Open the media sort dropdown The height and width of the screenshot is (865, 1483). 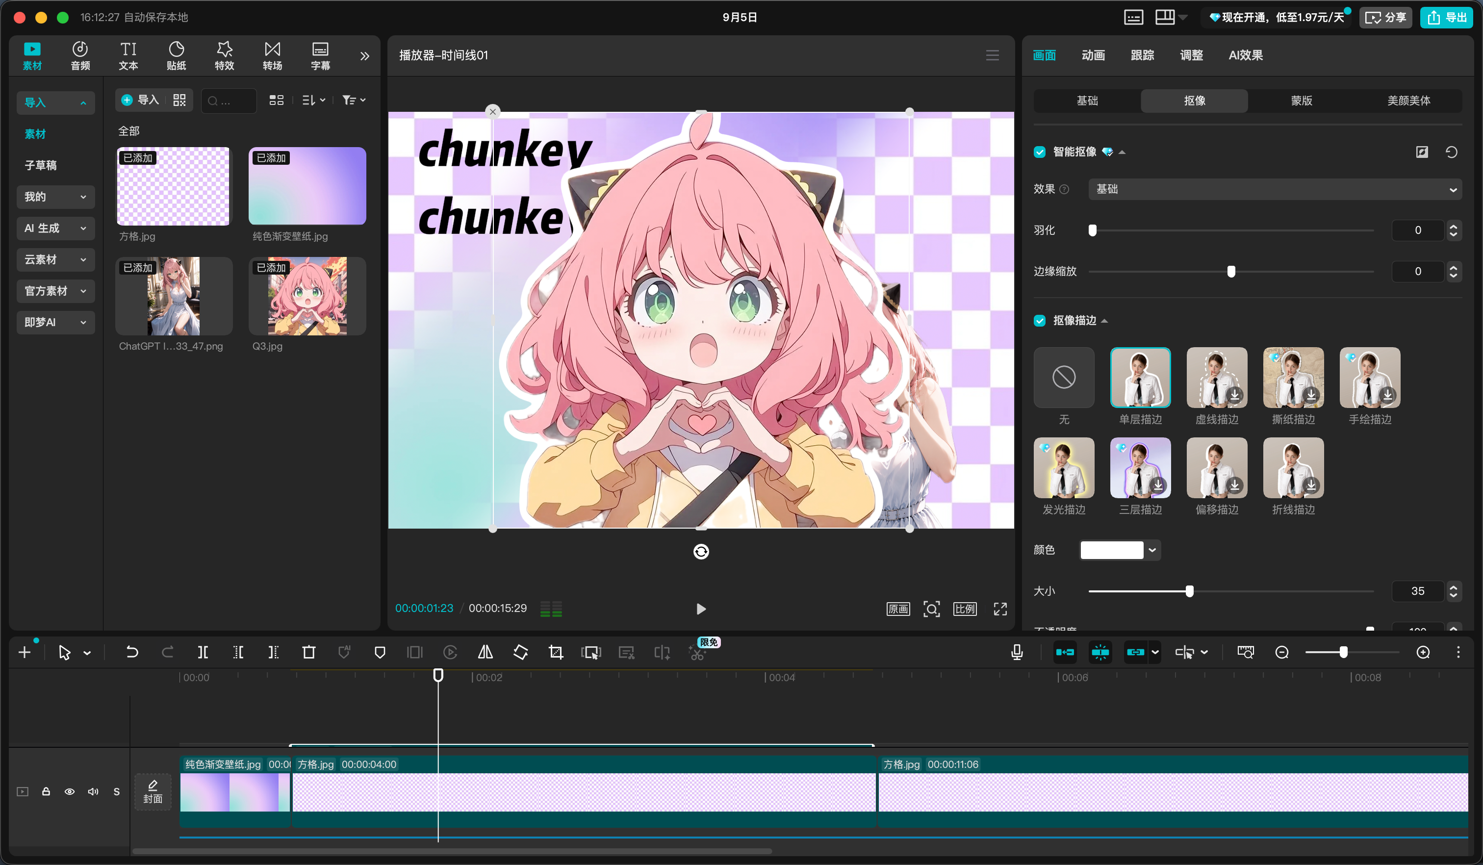pyautogui.click(x=314, y=100)
